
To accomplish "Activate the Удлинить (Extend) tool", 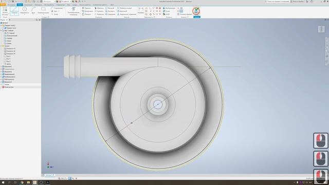I will [x=99, y=11].
